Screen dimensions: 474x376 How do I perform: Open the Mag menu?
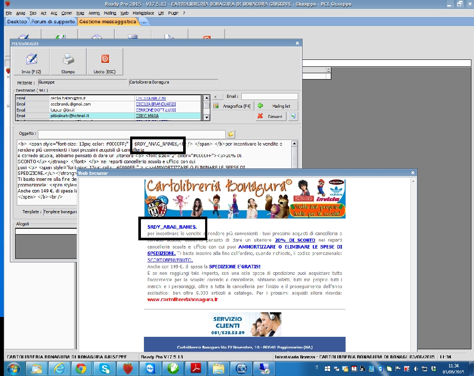click(80, 13)
